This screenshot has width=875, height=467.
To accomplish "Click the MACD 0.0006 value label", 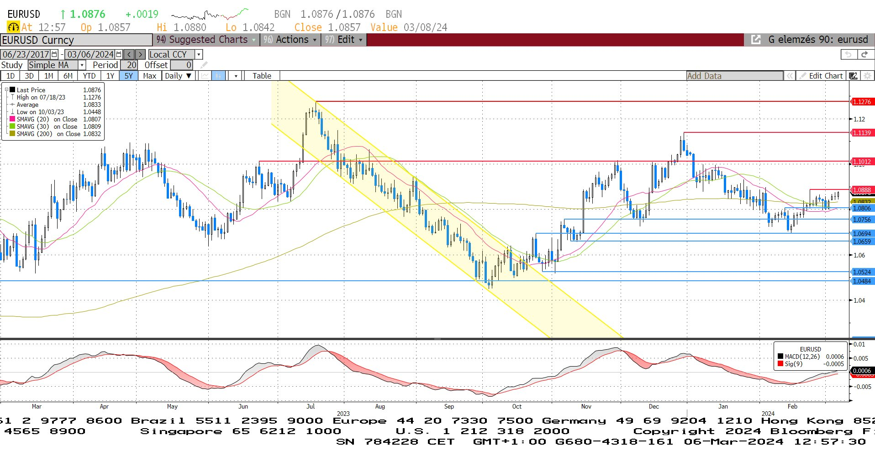I will (862, 371).
